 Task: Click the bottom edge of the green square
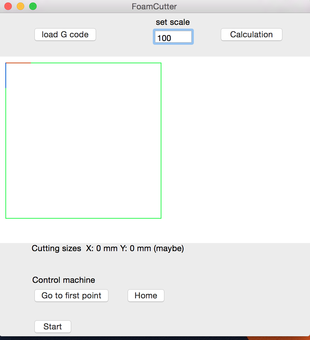[84, 218]
